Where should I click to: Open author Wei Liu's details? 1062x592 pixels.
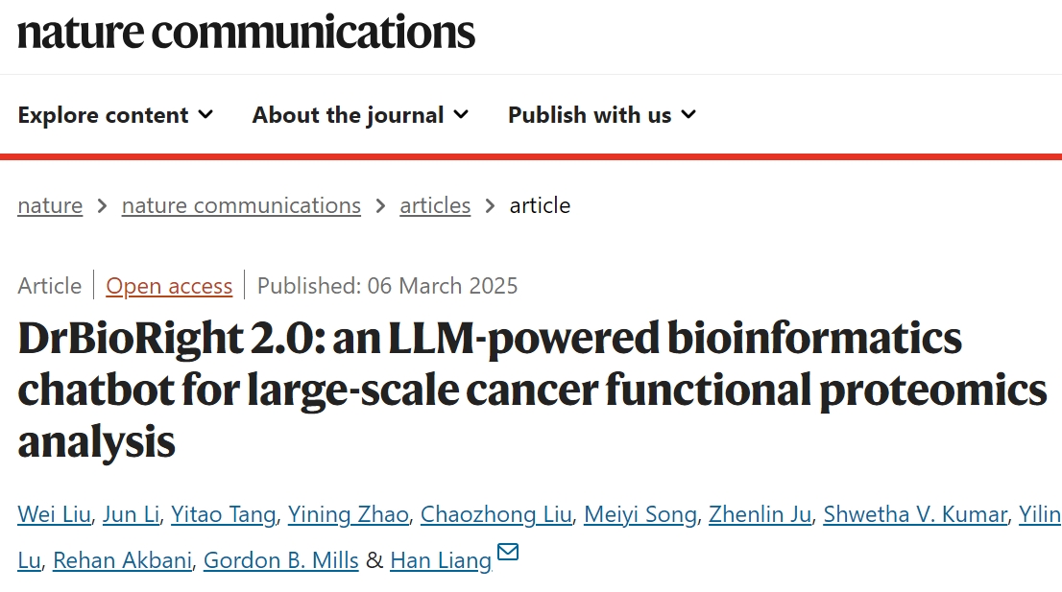55,515
